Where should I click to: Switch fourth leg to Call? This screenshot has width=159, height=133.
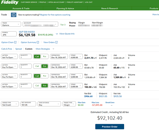[x=37, y=86]
